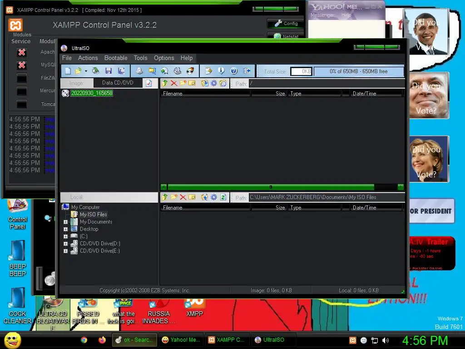
Task: Expand the Desktop tree node
Action: tap(65, 229)
